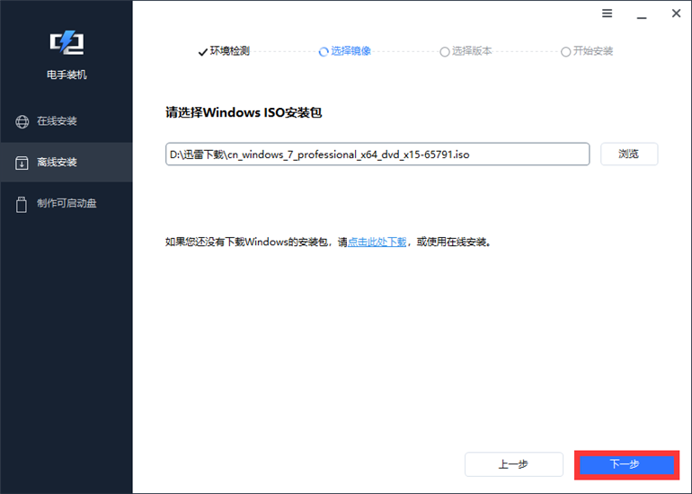692x494 pixels.
Task: Click the 电手装机 lightning logo icon
Action: click(x=67, y=42)
